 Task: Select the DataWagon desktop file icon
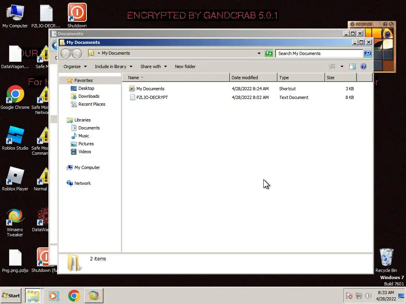coord(15,57)
